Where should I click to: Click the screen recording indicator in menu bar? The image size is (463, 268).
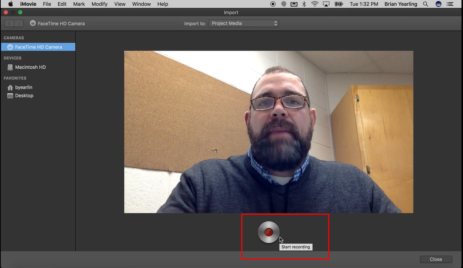[273, 4]
